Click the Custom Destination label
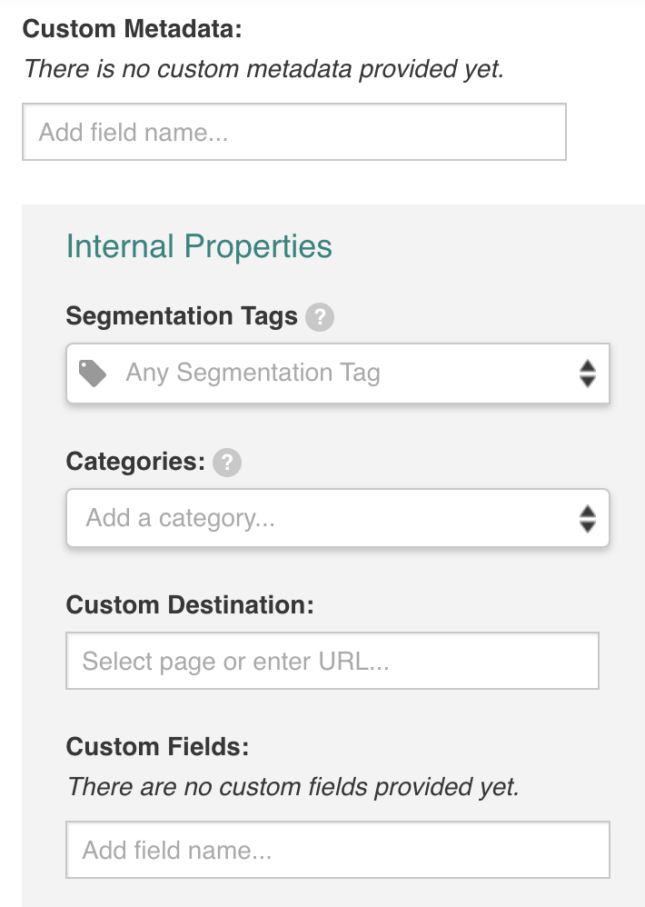This screenshot has width=645, height=907. (190, 605)
